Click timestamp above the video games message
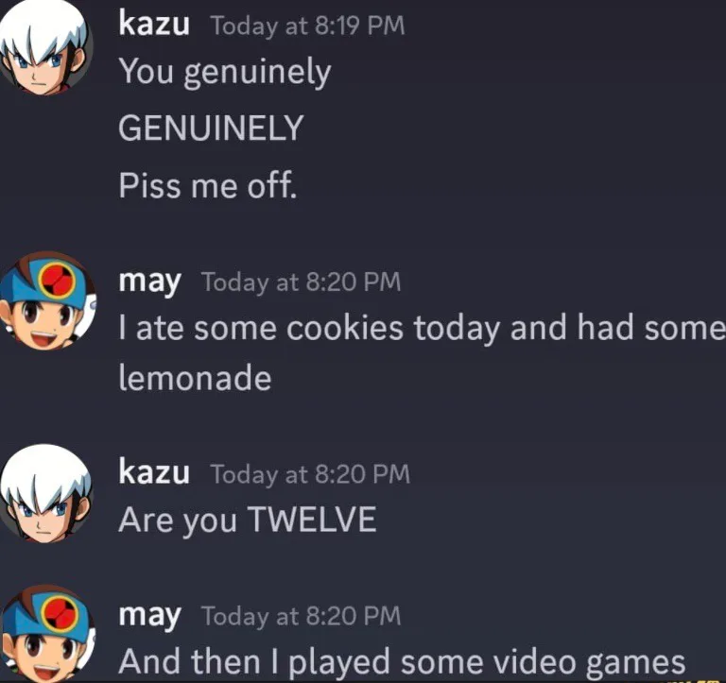Image resolution: width=726 pixels, height=683 pixels. point(301,616)
